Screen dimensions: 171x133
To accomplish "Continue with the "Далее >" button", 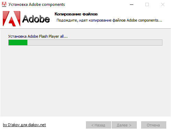I will [124, 125].
